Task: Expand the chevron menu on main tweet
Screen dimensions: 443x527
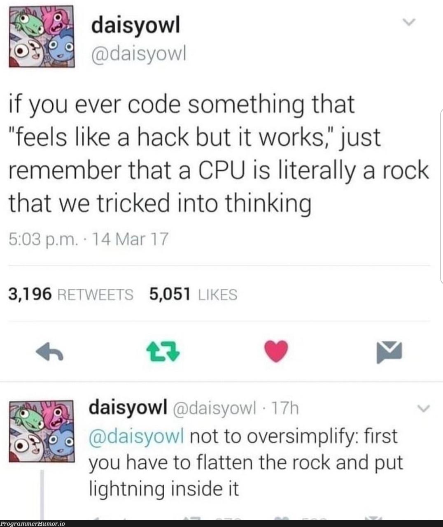Action: click(409, 21)
